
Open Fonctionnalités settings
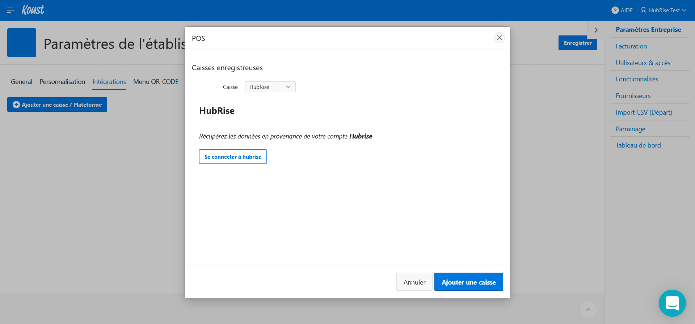(637, 79)
